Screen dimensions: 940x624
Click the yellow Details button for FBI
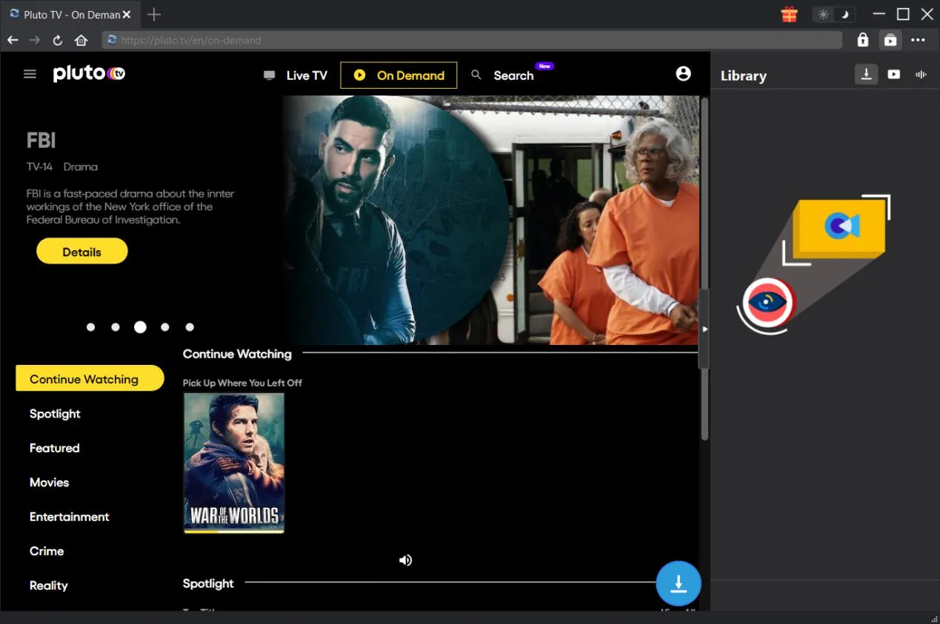coord(81,252)
